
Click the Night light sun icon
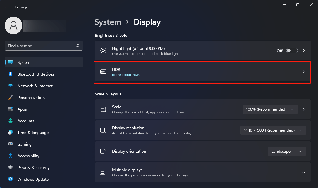click(103, 50)
